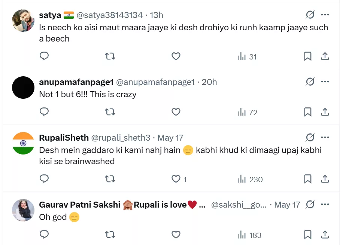Open @satya38143134 profile handle
This screenshot has width=346, height=245.
tap(110, 15)
